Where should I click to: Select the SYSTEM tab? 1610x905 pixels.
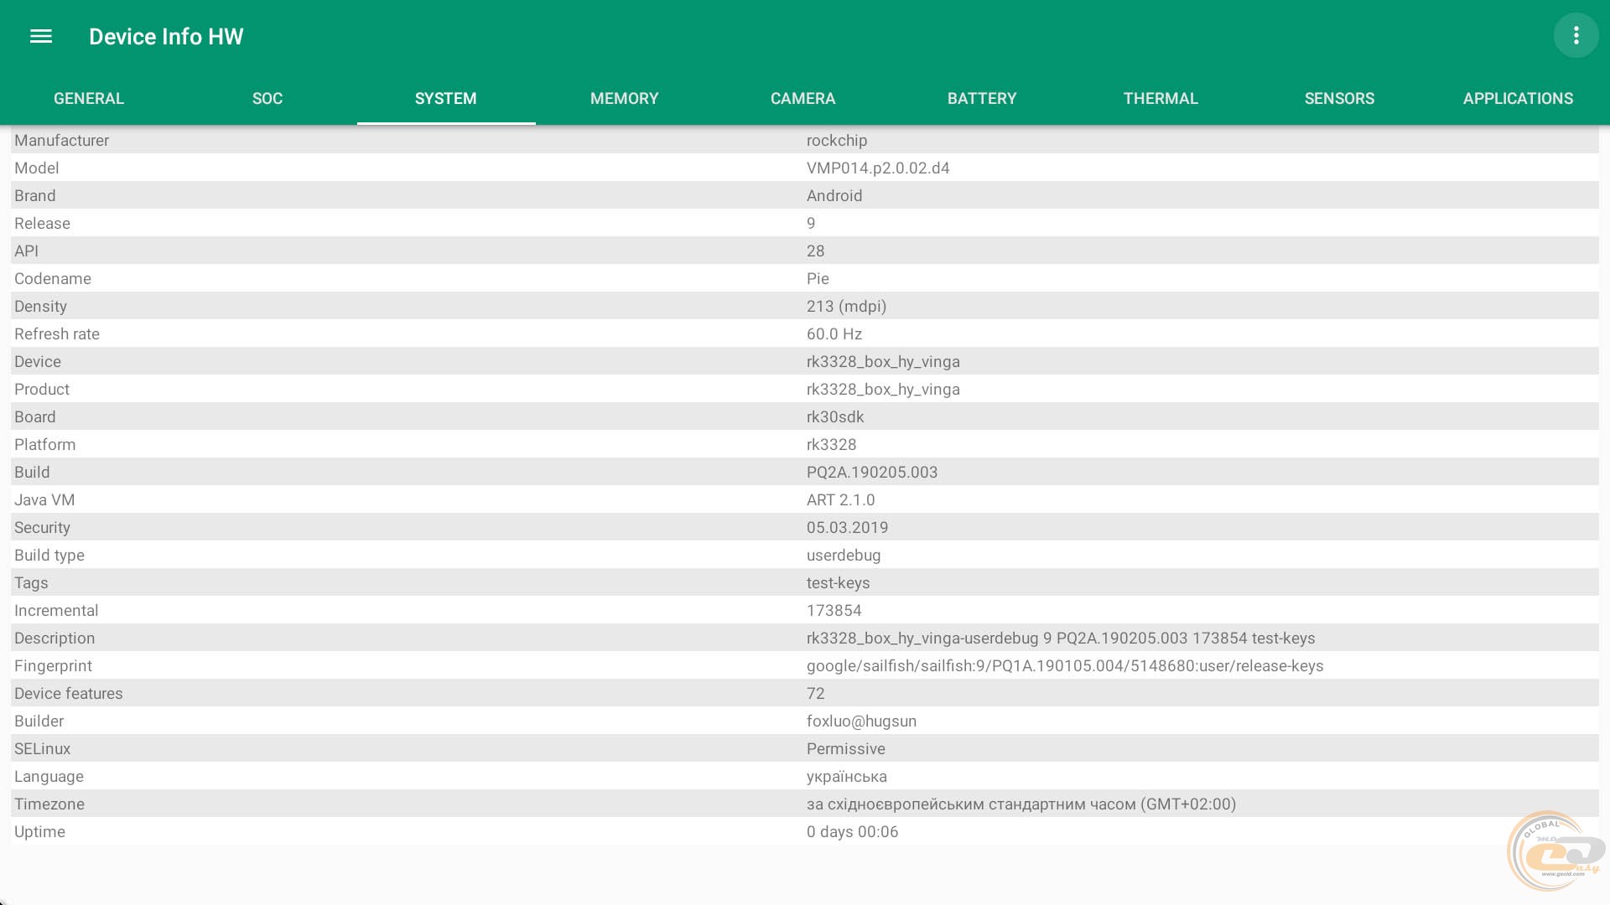[x=445, y=98]
